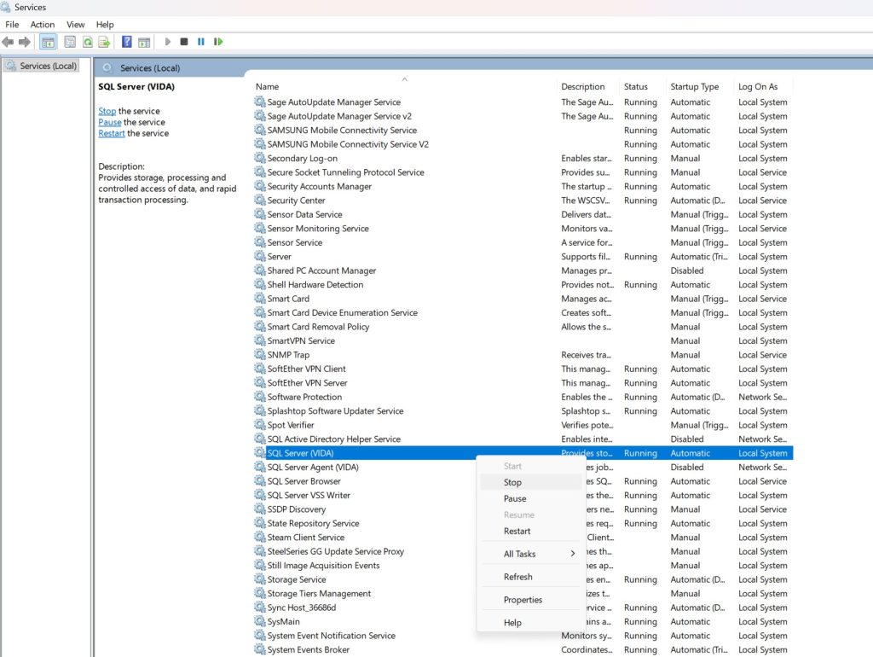Image resolution: width=873 pixels, height=657 pixels.
Task: Select the SQL Server Browser service row
Action: pos(304,481)
